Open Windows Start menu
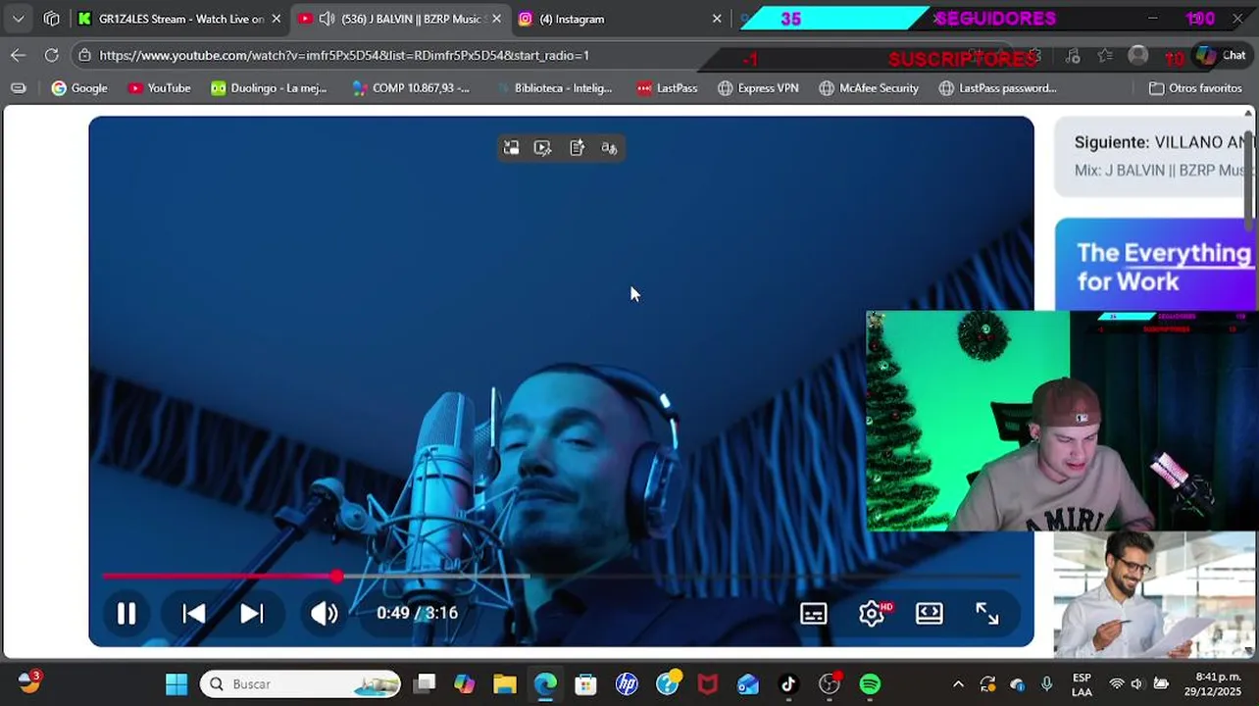Image resolution: width=1259 pixels, height=706 pixels. point(176,684)
